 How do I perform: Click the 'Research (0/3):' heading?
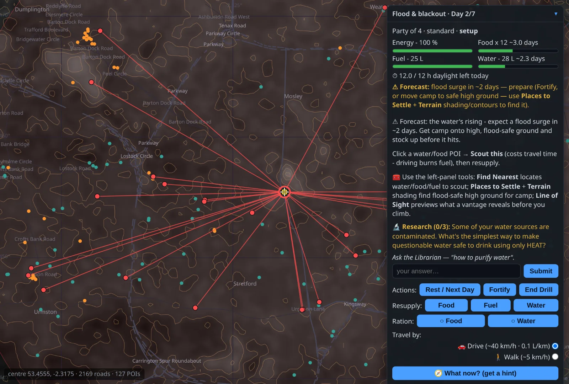tap(426, 227)
